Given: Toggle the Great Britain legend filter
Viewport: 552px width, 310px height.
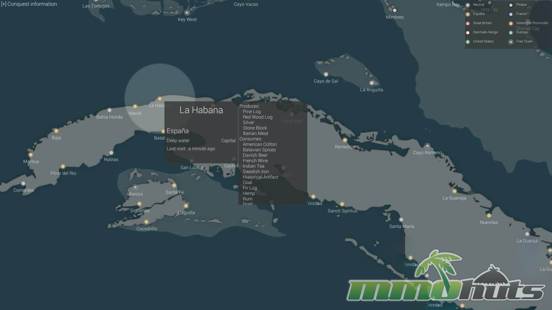Looking at the screenshot, I should [x=482, y=23].
